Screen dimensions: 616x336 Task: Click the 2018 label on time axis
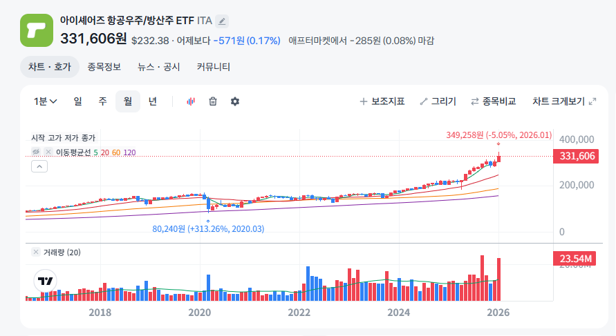(x=100, y=313)
